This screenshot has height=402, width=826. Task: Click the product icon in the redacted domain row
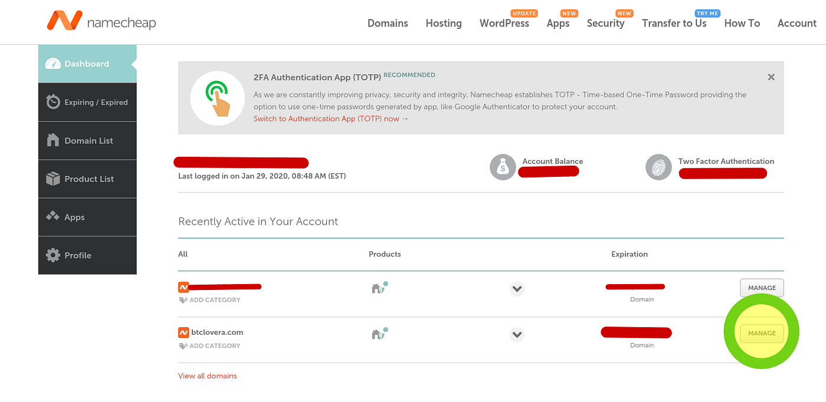[x=379, y=288]
